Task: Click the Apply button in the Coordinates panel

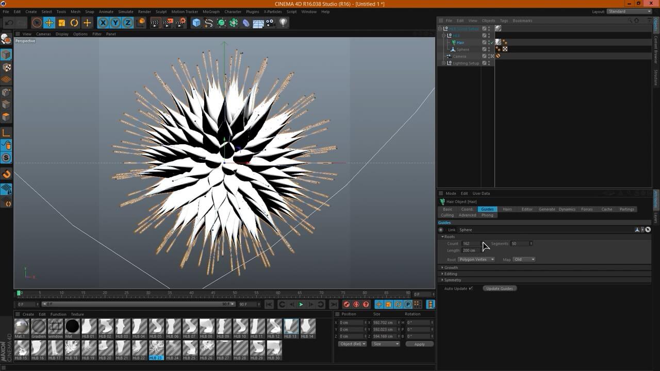Action: 419,344
